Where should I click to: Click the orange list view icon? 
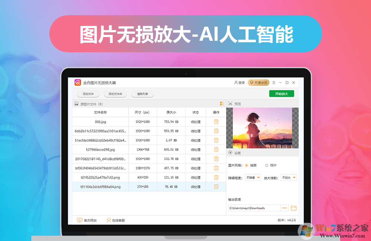click(x=221, y=104)
